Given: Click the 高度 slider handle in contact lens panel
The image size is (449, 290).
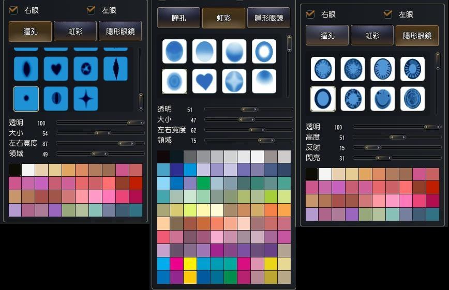Looking at the screenshot, I should (x=398, y=138).
